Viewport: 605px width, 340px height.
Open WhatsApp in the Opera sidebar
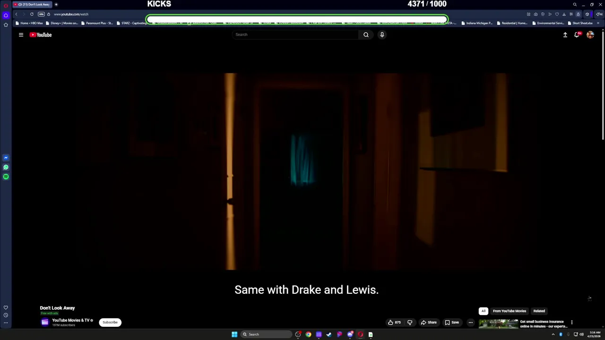[6, 167]
